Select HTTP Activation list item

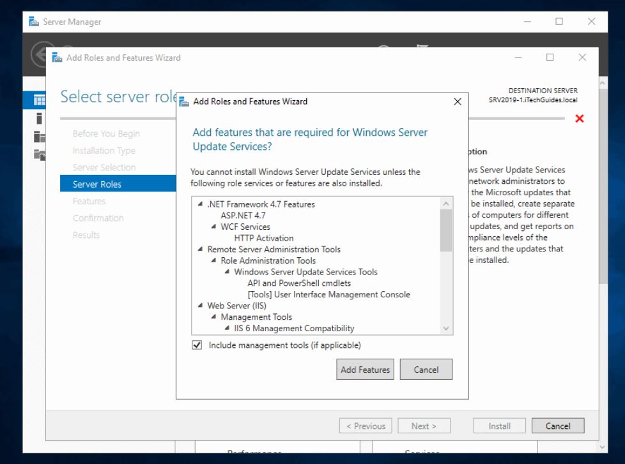coord(264,238)
